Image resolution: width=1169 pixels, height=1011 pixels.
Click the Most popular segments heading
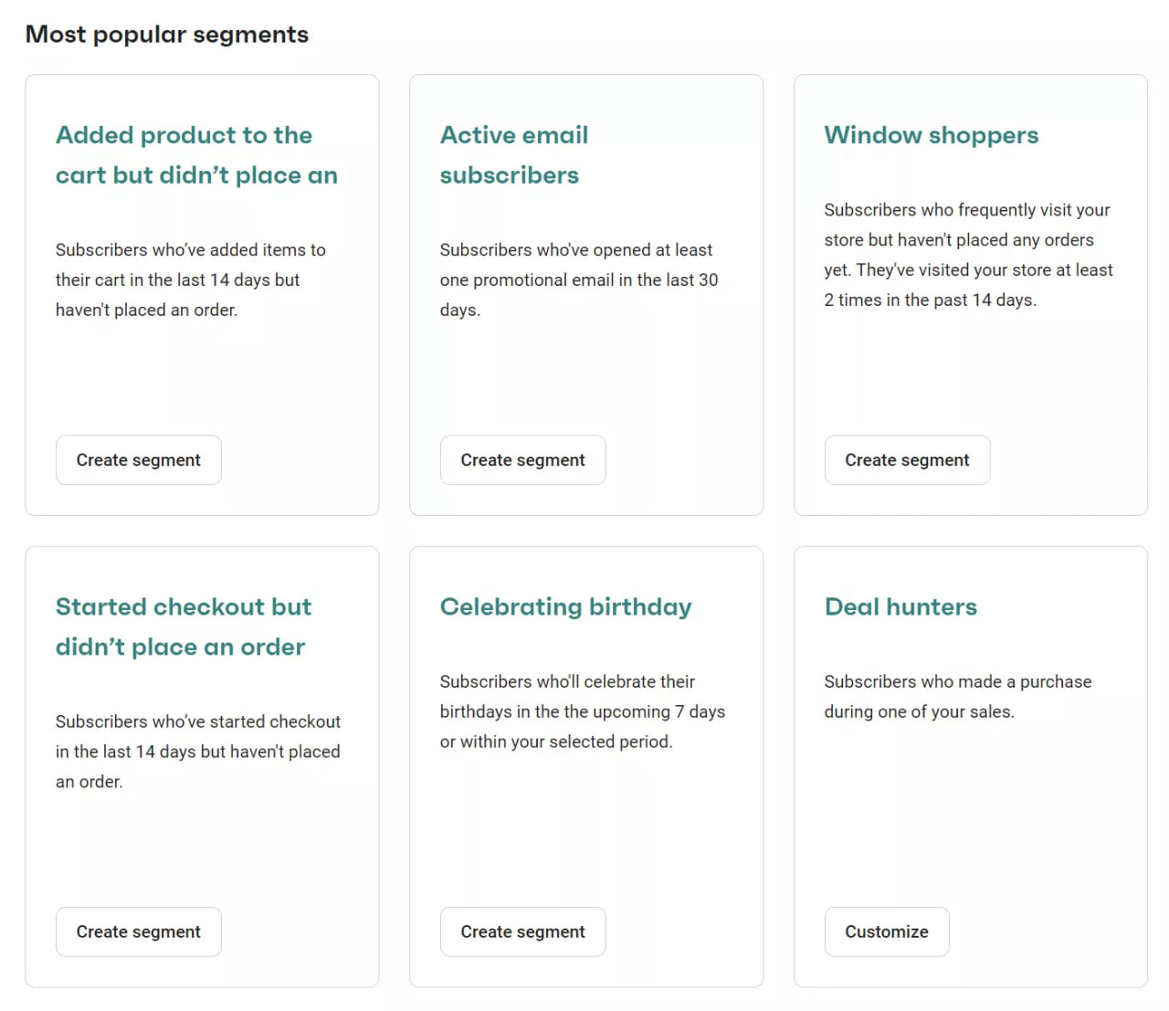(167, 34)
